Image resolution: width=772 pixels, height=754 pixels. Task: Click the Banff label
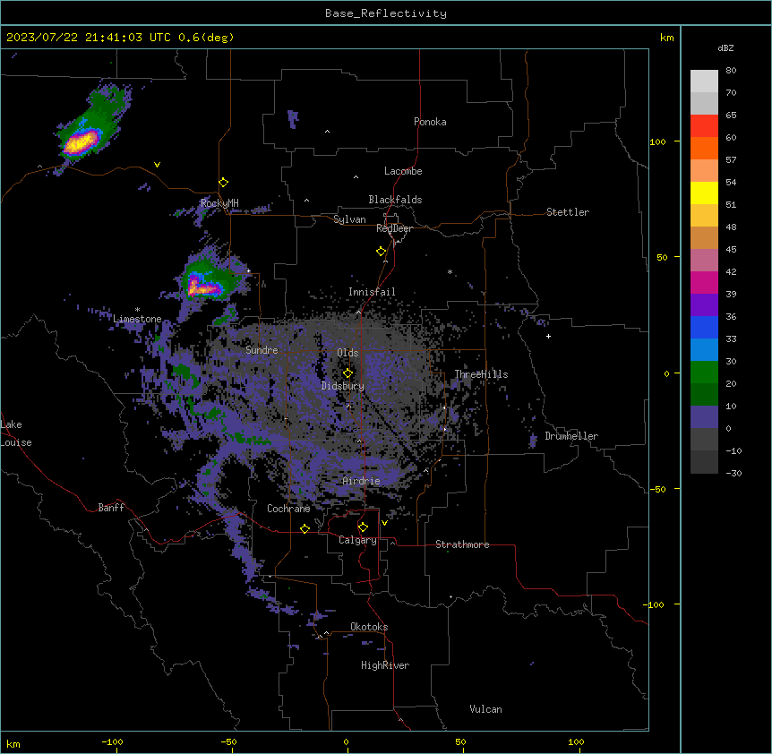(111, 508)
